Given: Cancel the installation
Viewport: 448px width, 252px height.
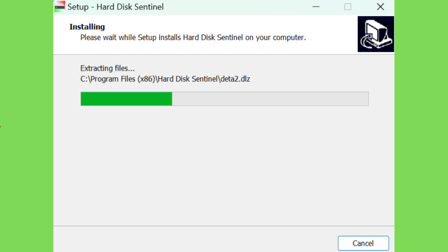Looking at the screenshot, I should (x=363, y=243).
